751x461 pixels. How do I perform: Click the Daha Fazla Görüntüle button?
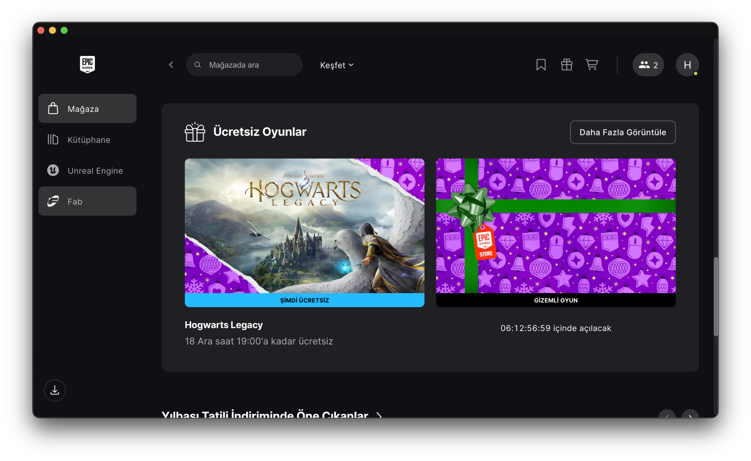[x=623, y=132]
